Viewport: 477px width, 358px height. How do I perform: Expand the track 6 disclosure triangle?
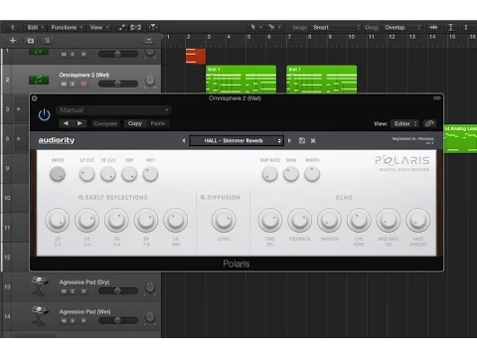tap(19, 138)
